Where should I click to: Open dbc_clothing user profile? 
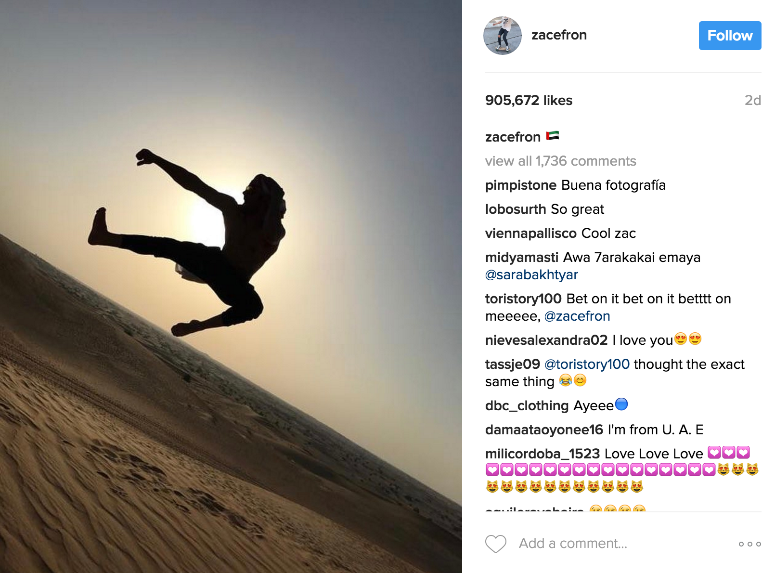527,405
